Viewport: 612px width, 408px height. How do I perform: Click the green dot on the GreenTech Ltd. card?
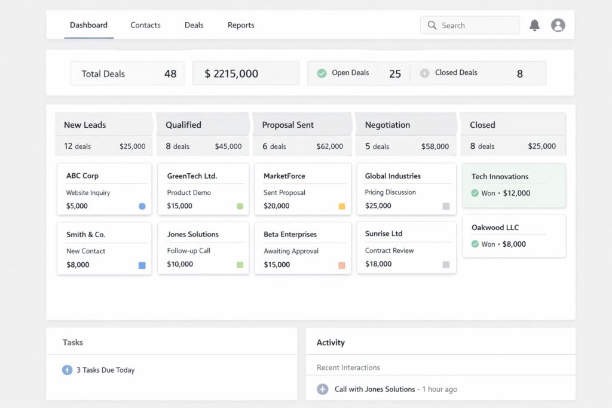pos(240,206)
